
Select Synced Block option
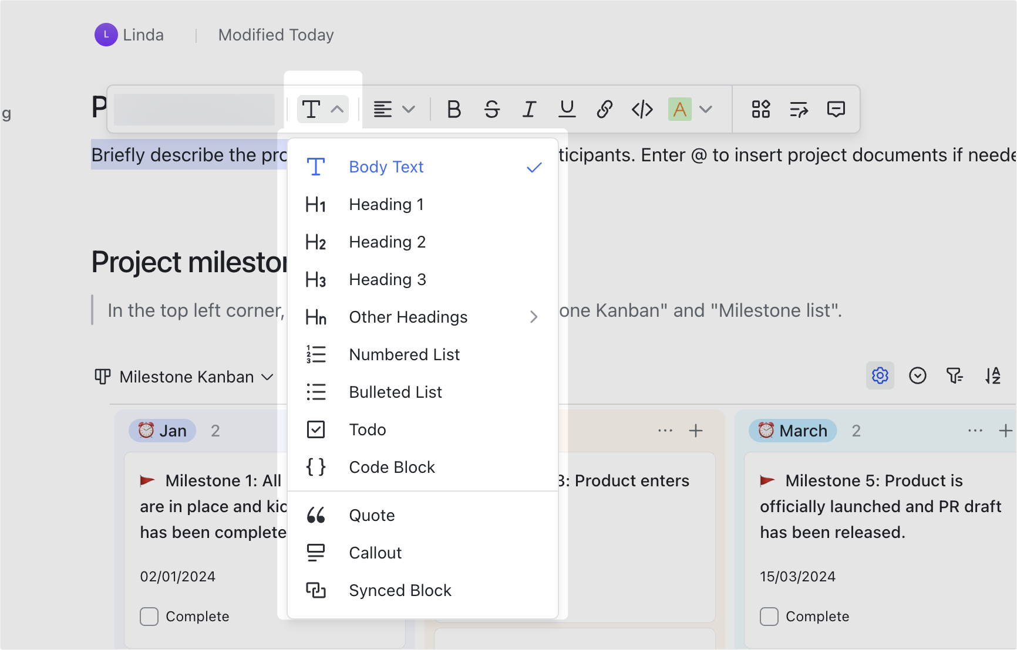click(423, 591)
